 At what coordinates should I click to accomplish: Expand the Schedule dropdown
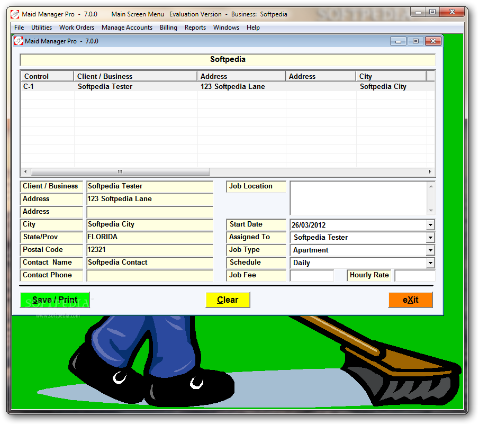(x=430, y=263)
